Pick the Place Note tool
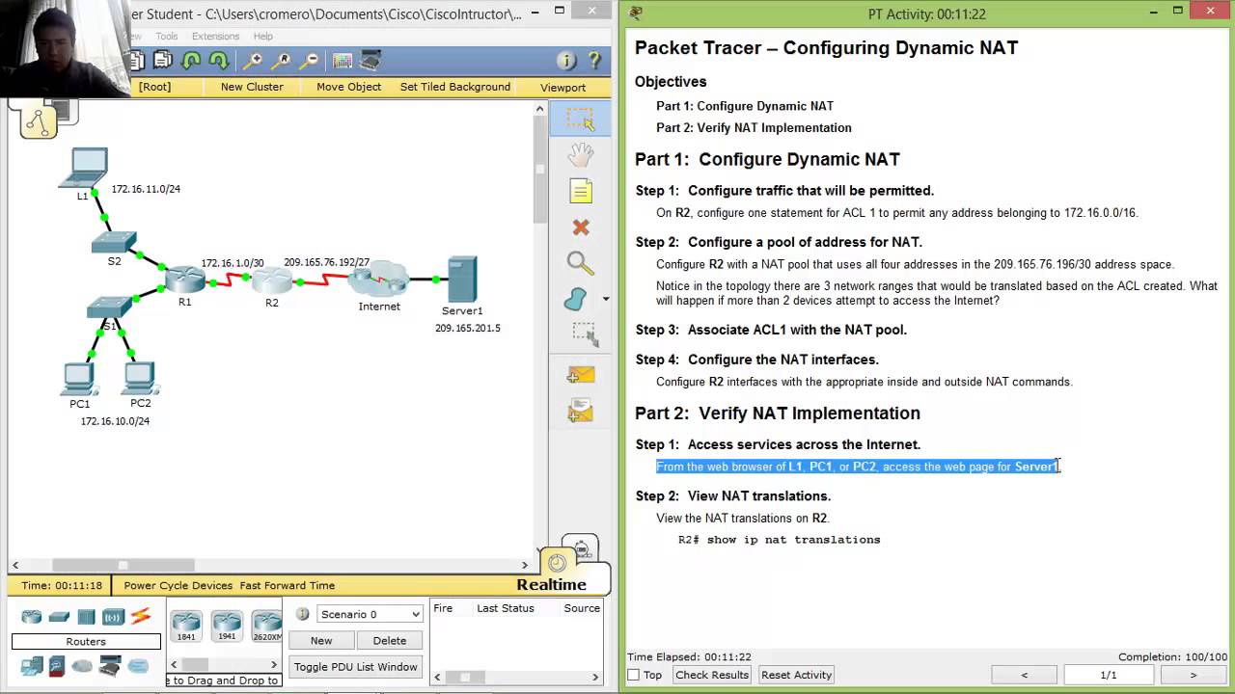1235x694 pixels. tap(580, 191)
